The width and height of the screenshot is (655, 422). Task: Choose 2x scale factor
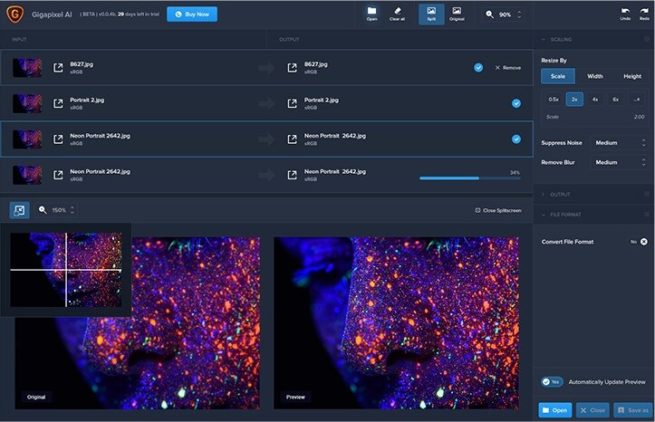(574, 100)
